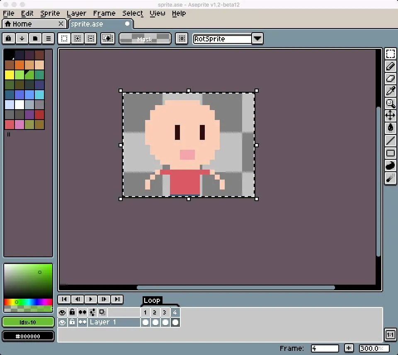
Task: Open the Sprite menu
Action: (50, 13)
